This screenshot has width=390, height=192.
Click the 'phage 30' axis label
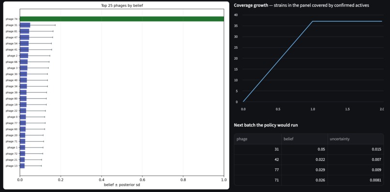tap(12, 74)
